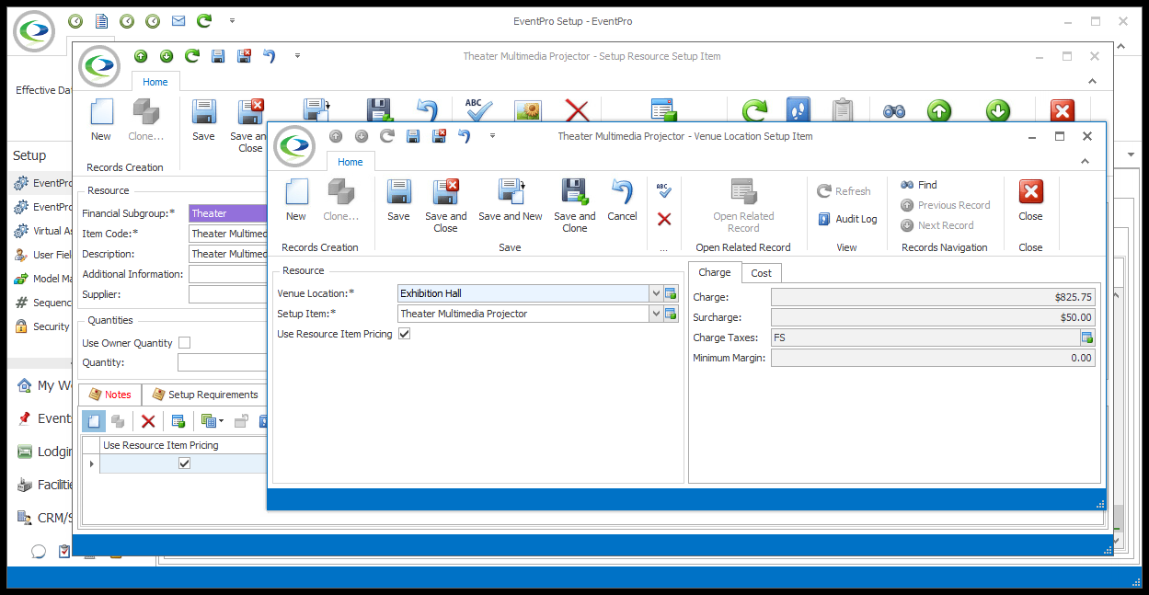Click the document icon in EventPro Setup title bar
The height and width of the screenshot is (595, 1149).
101,20
